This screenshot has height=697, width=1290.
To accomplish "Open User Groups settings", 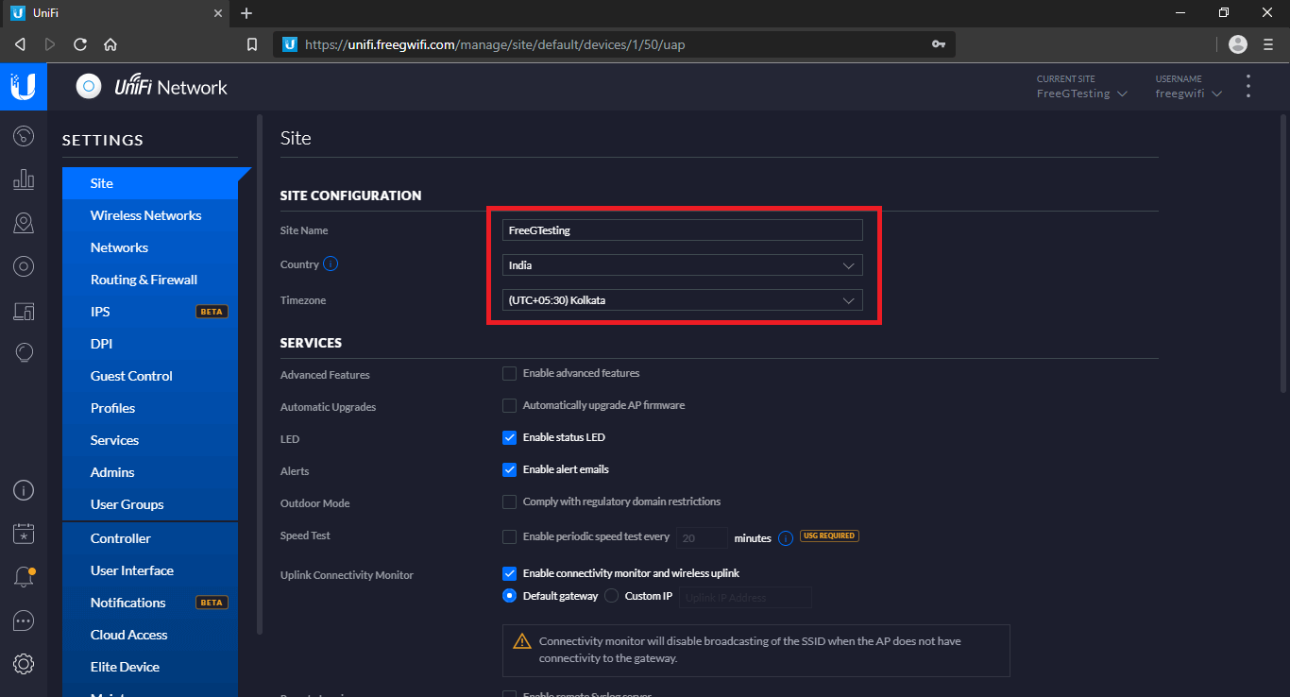I will 150,504.
